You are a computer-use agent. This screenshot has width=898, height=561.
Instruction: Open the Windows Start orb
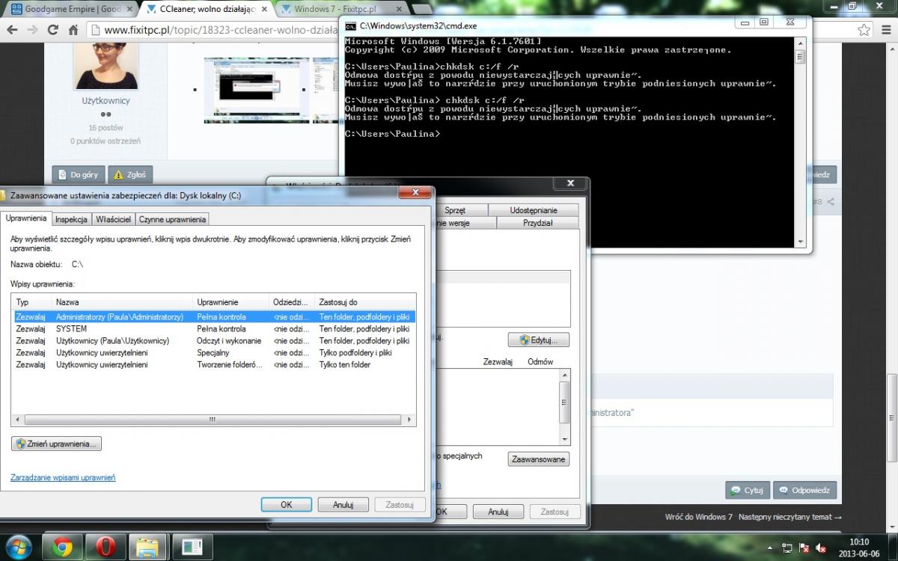point(18,547)
